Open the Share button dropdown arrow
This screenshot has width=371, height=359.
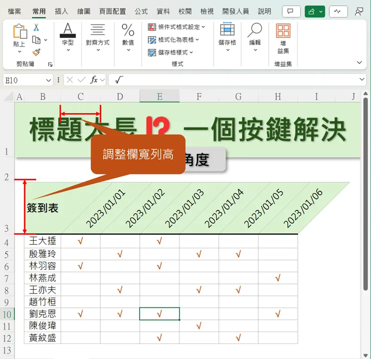click(x=321, y=12)
